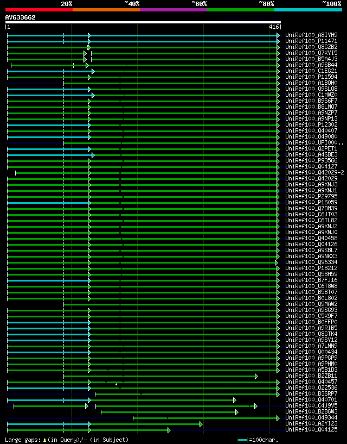Open hit UniRef100_O49344
This screenshot has width=347, height=444.
pos(311,418)
